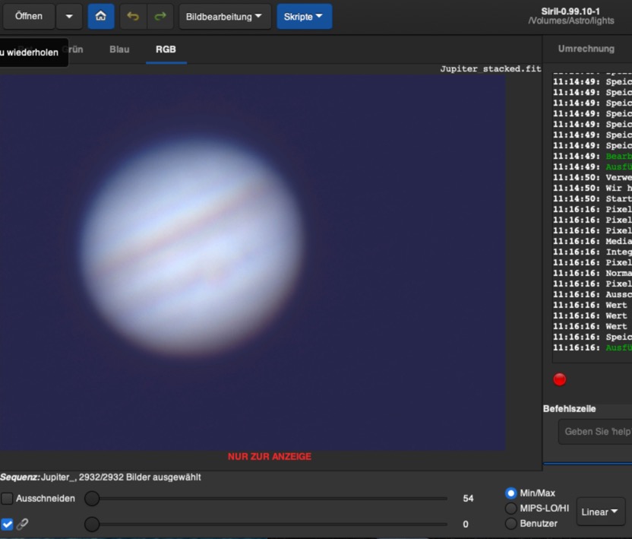
Task: Switch to the Blau channel tab
Action: [x=119, y=49]
